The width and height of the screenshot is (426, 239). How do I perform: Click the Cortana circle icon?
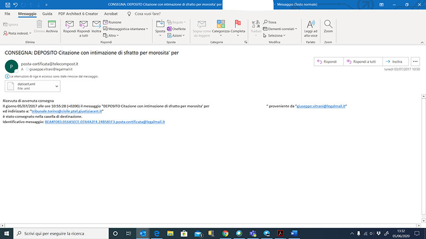click(115, 233)
